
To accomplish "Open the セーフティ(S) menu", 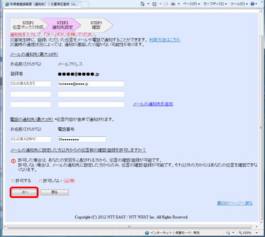I will pyautogui.click(x=215, y=4).
